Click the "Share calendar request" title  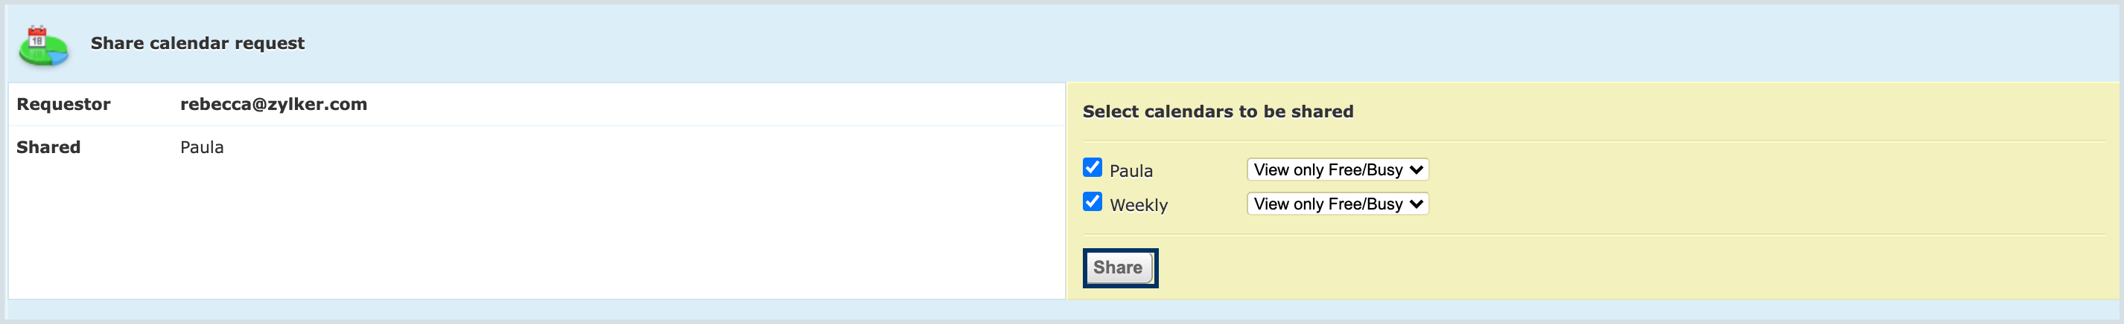[x=197, y=43]
